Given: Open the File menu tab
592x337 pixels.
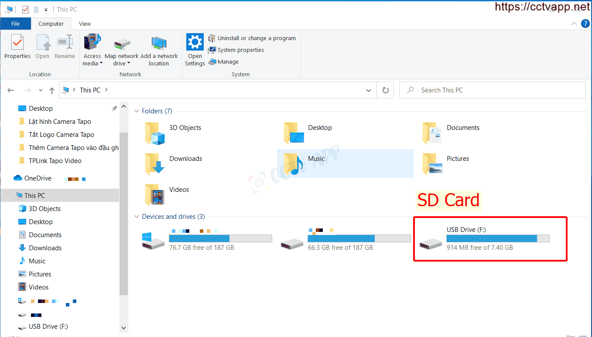Looking at the screenshot, I should (x=15, y=24).
